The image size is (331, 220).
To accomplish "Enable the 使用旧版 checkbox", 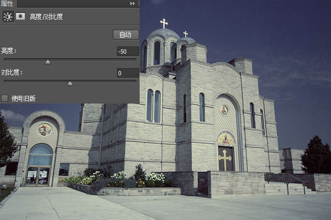I will click(x=5, y=98).
